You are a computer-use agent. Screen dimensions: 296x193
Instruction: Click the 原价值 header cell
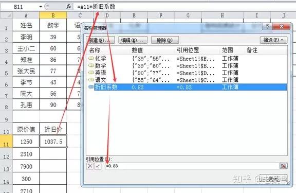pos(26,129)
